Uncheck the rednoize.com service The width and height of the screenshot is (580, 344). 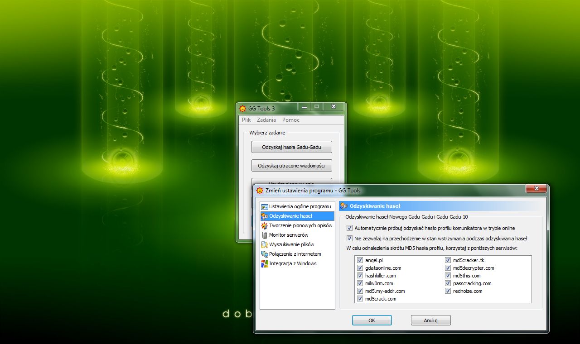point(448,291)
